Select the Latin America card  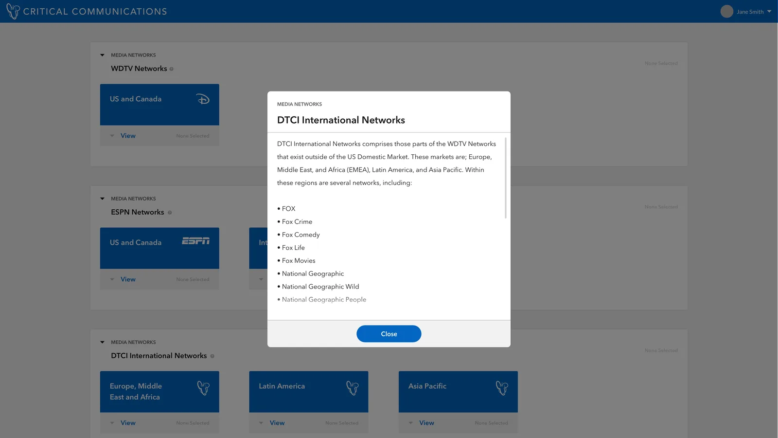click(x=308, y=392)
